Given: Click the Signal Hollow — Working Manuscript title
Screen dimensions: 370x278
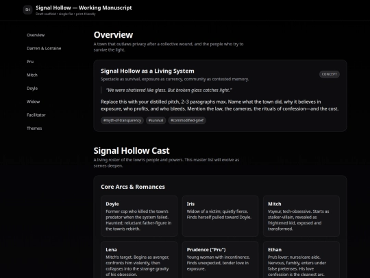Looking at the screenshot, I should (x=84, y=8).
